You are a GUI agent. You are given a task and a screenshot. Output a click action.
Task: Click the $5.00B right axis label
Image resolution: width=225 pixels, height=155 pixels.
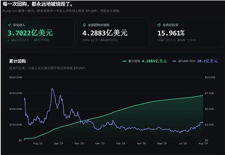coord(209,109)
